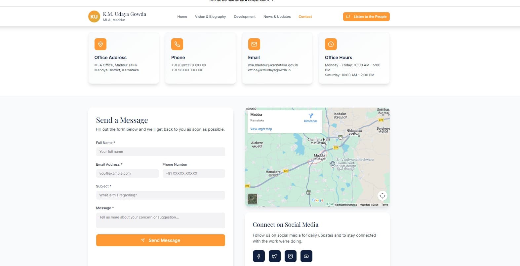Viewport: 520px width, 266px height.
Task: Focus the Full Name input field
Action: pyautogui.click(x=161, y=152)
